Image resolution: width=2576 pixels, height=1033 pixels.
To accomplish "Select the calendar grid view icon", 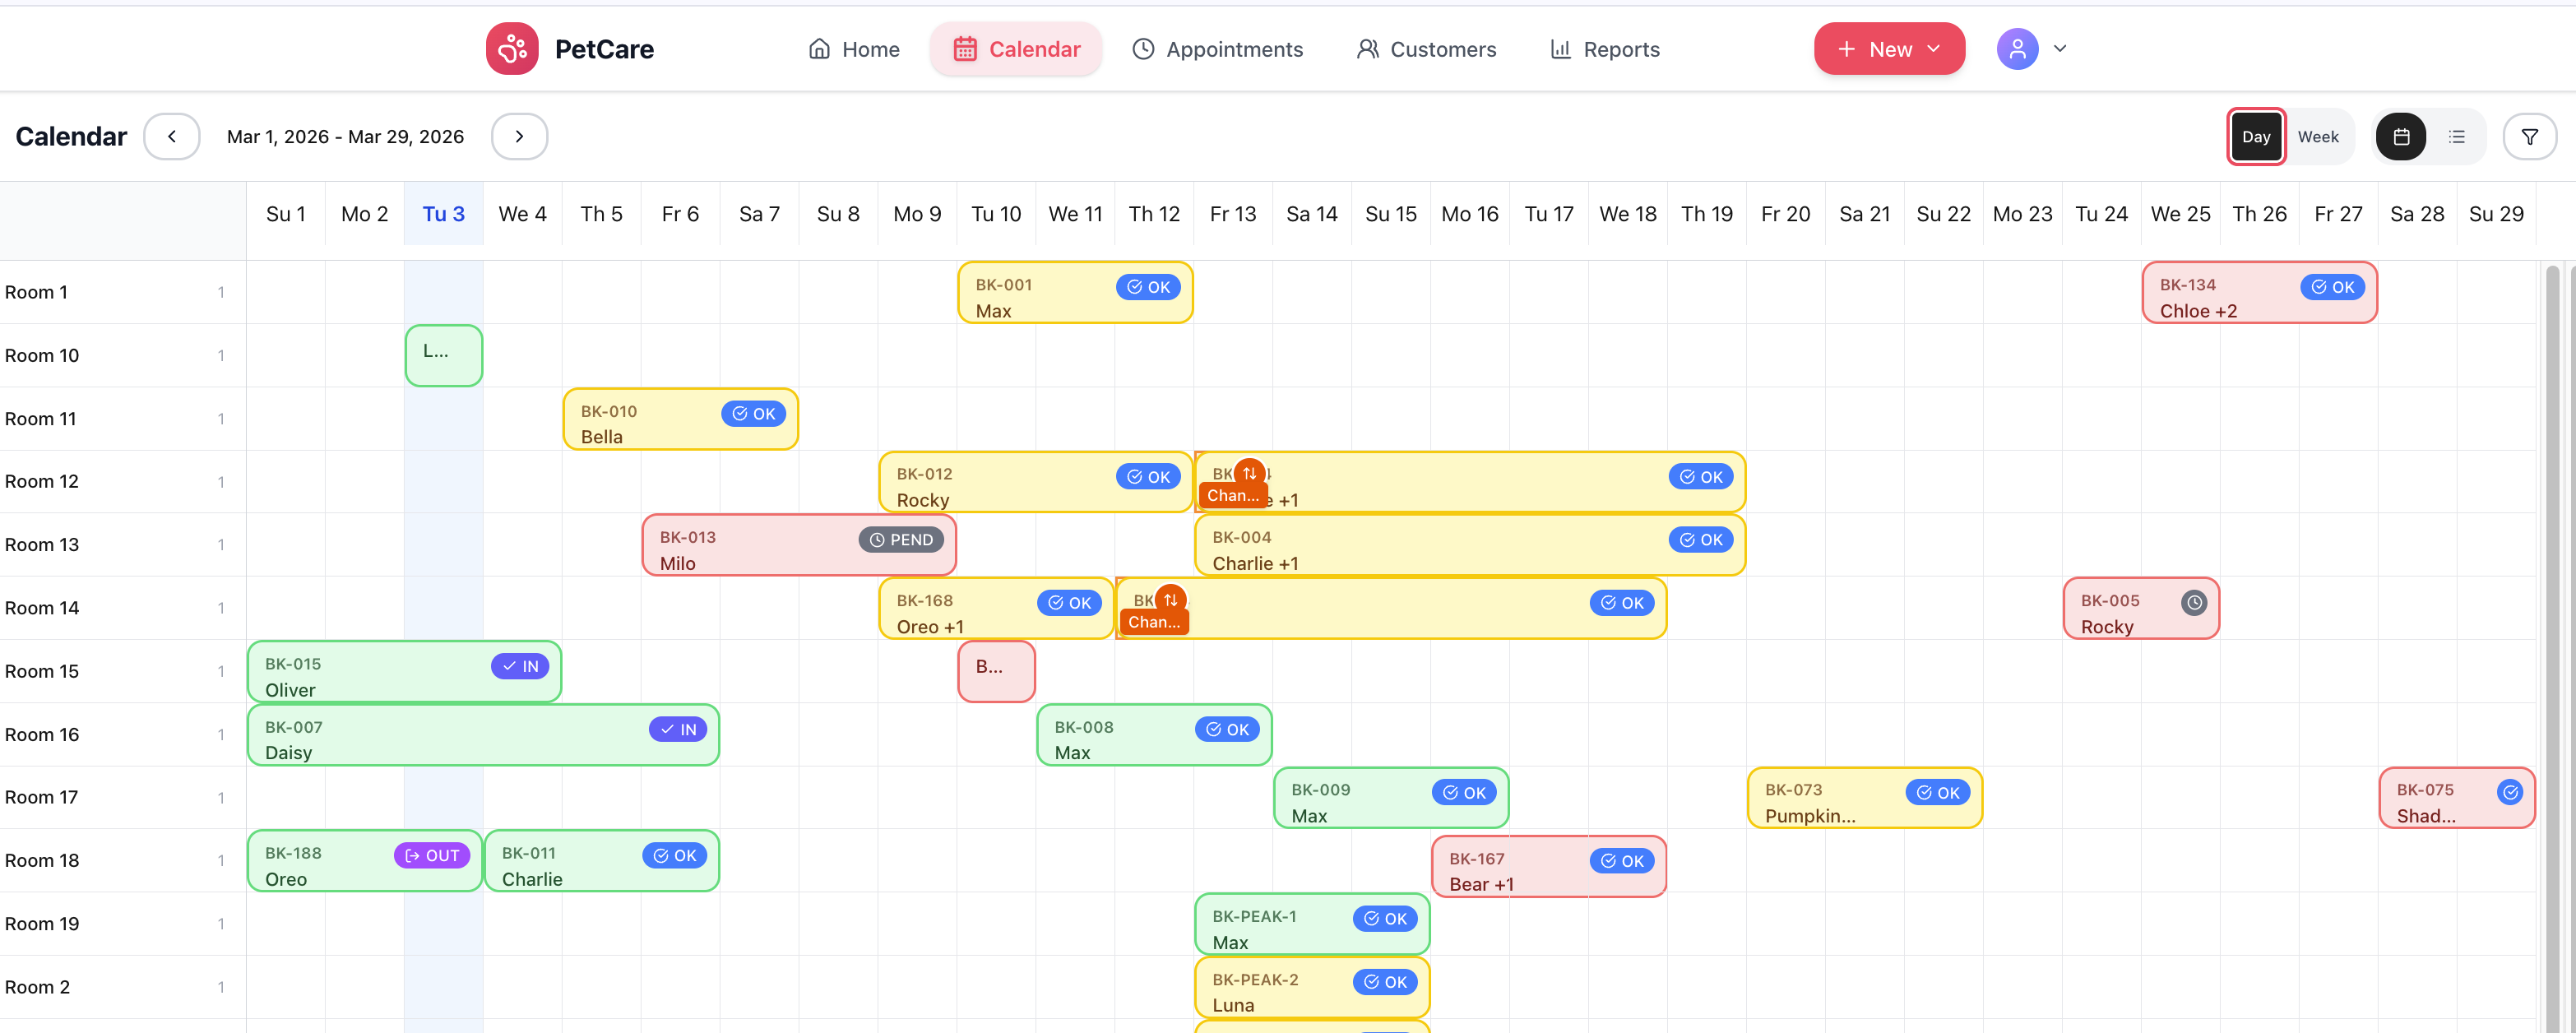I will coord(2401,136).
